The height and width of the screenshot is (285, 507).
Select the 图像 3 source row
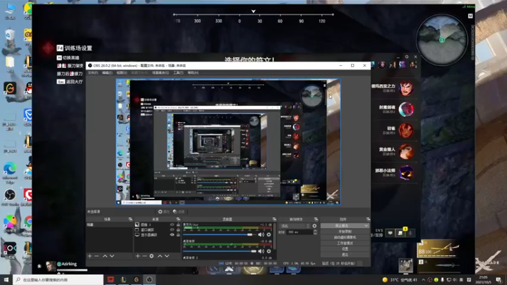tap(157, 225)
